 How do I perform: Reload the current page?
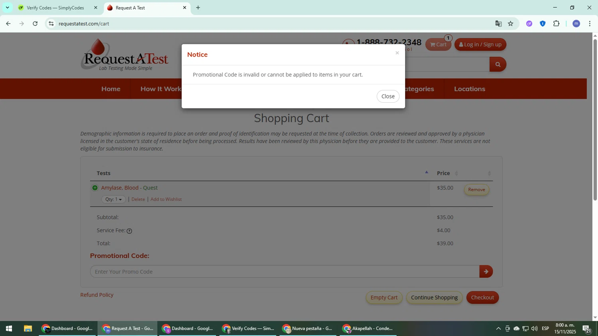pyautogui.click(x=35, y=23)
